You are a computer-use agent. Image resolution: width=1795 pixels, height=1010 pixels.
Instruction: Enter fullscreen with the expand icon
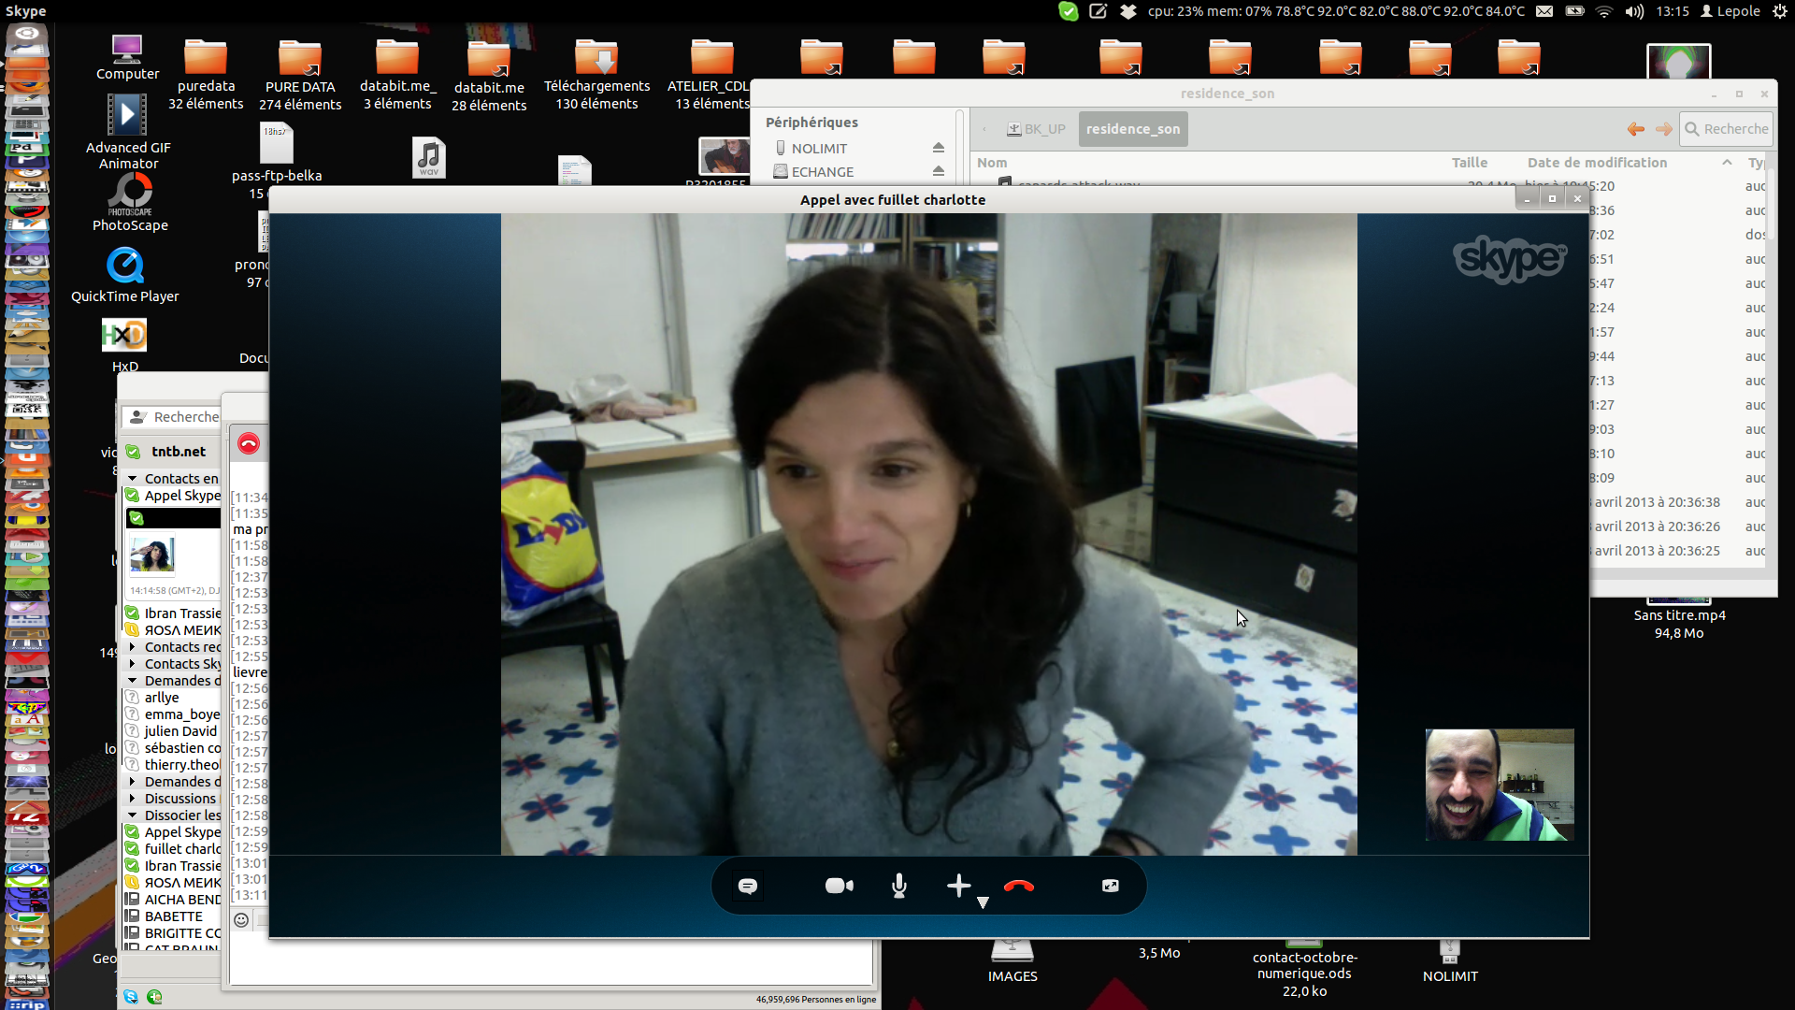click(x=1110, y=886)
